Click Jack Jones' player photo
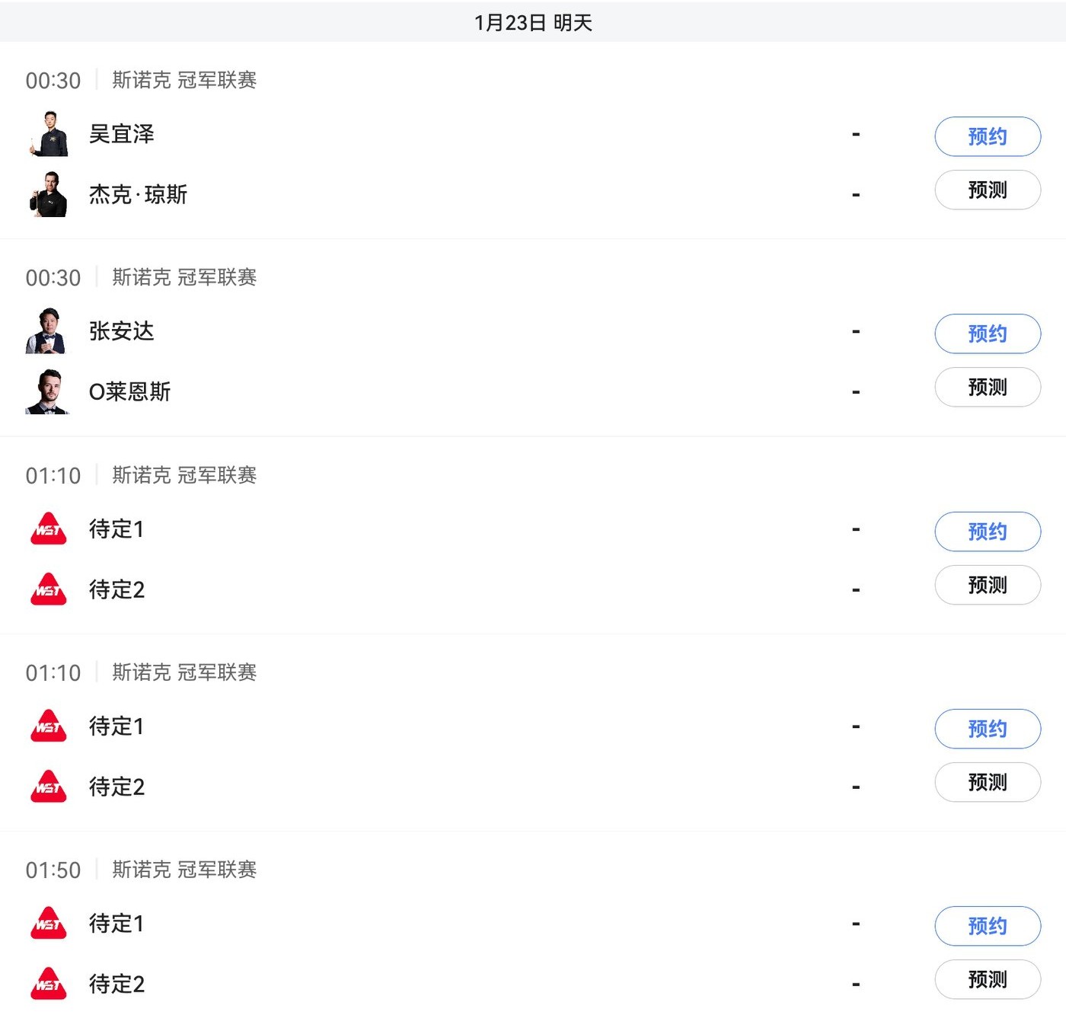Viewport: 1066px width, 1028px height. pos(49,194)
